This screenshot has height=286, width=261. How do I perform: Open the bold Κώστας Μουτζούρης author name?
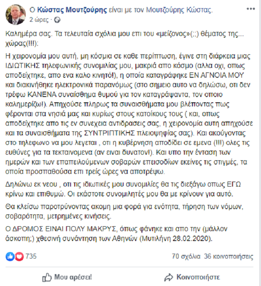click(x=72, y=10)
